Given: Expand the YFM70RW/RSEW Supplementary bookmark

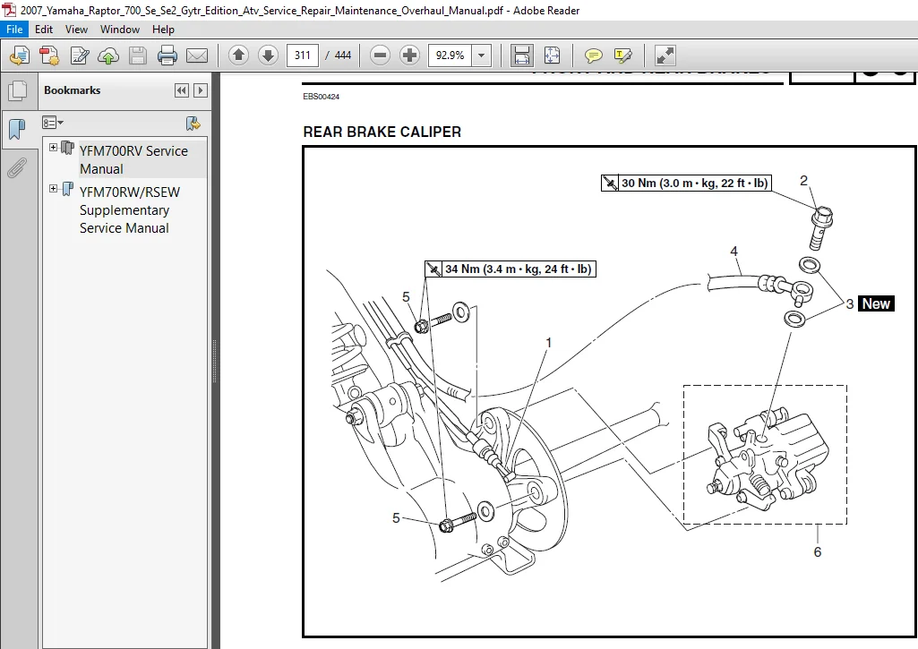Looking at the screenshot, I should point(53,189).
